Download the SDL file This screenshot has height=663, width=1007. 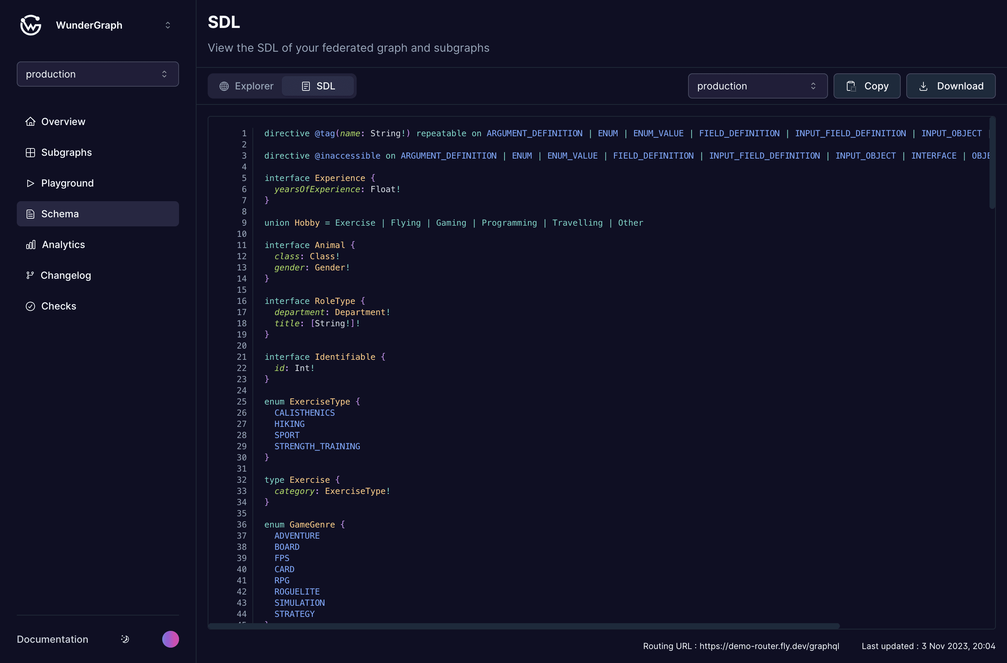point(950,86)
